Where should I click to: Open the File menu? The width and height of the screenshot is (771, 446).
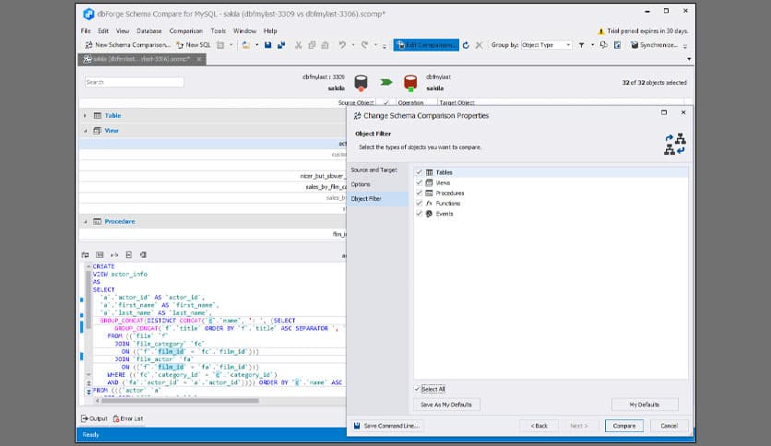point(86,30)
